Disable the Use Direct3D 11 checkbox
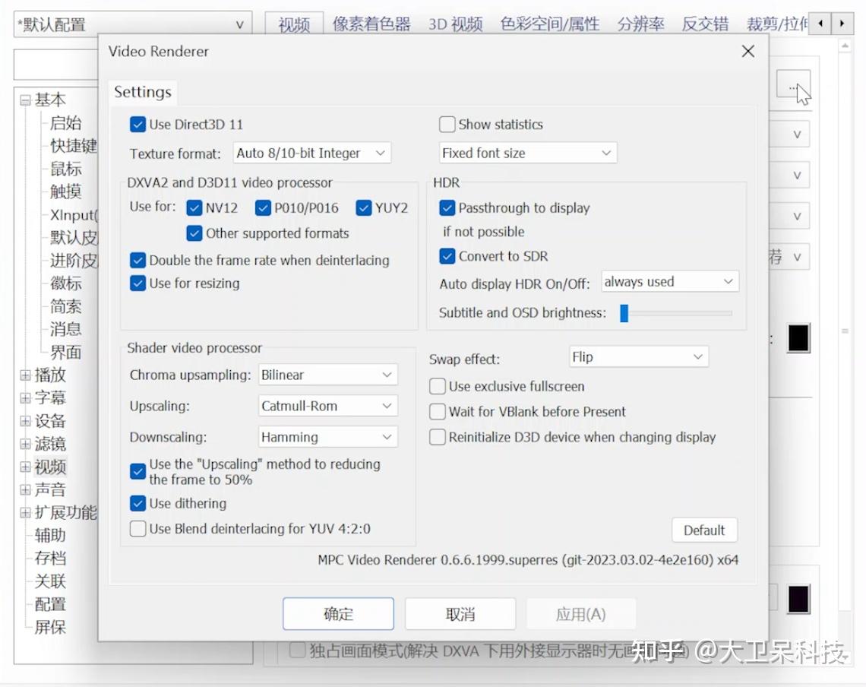Screen dimensions: 866x687 click(138, 124)
